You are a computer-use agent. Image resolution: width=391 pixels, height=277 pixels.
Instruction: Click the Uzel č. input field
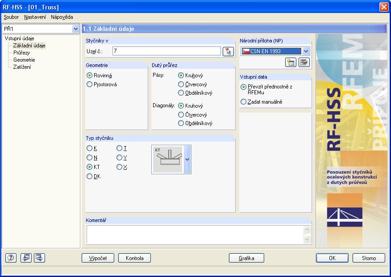[x=166, y=51]
